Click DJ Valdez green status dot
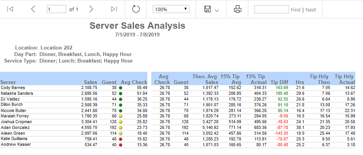This screenshot has width=363, height=155. tap(120, 99)
